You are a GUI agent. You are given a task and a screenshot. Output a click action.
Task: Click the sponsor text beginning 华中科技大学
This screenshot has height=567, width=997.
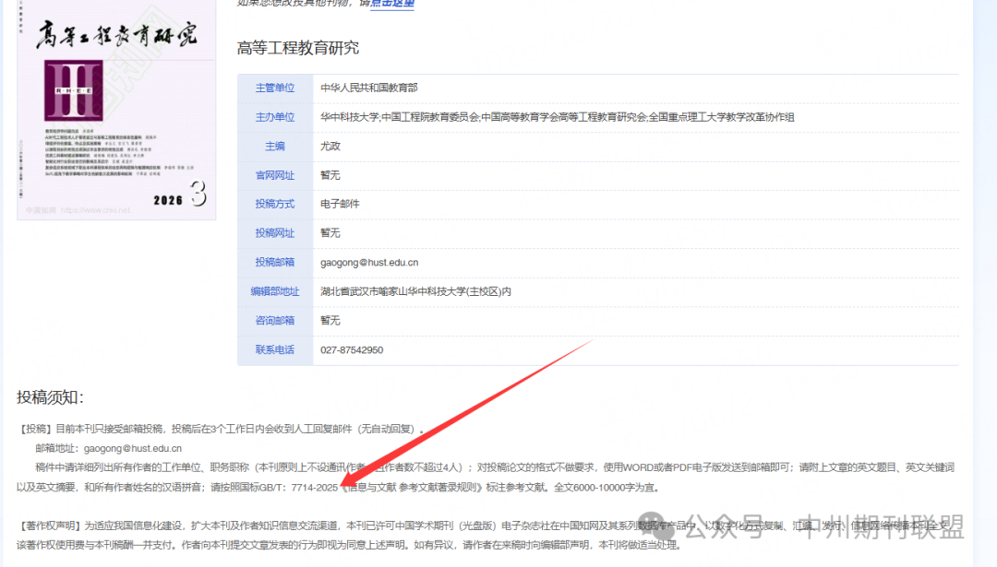pos(557,117)
